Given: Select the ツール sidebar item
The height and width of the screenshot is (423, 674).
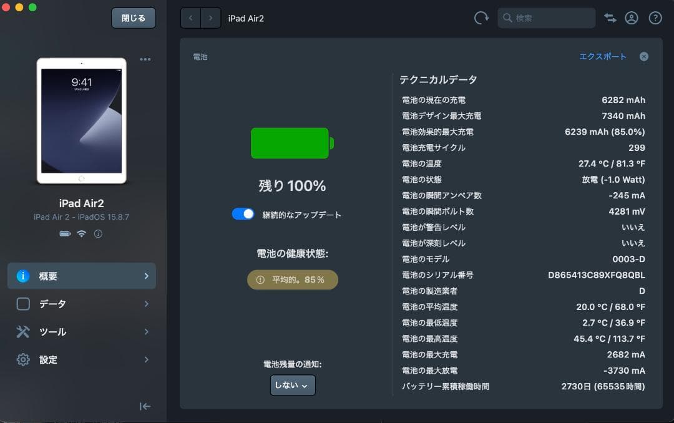Looking at the screenshot, I should [x=82, y=332].
